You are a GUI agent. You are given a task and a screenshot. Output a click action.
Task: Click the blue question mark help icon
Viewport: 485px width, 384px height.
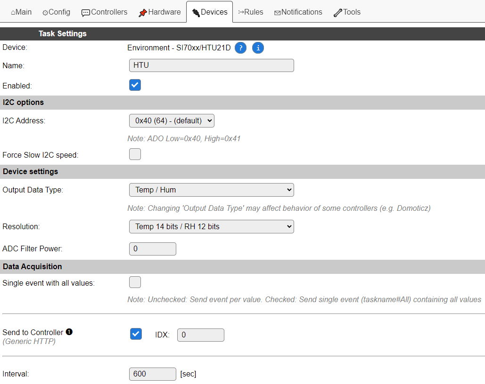[x=240, y=48]
